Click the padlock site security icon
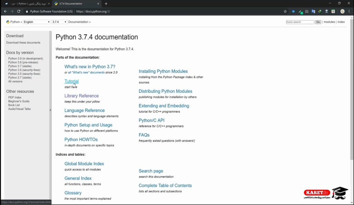This screenshot has width=354, height=205. tap(27, 12)
